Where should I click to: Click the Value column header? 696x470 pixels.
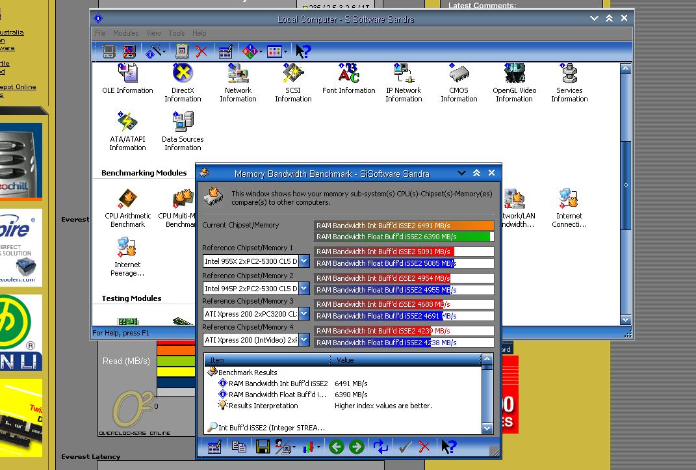coord(406,360)
